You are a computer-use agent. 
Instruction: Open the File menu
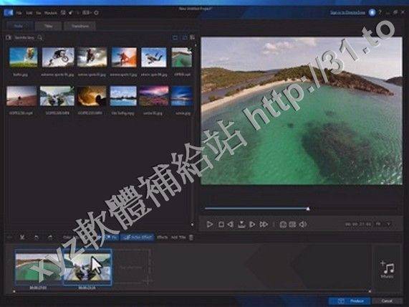19,13
